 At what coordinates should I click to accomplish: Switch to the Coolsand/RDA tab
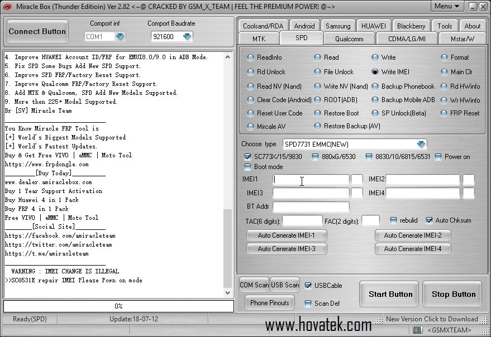[x=263, y=26]
